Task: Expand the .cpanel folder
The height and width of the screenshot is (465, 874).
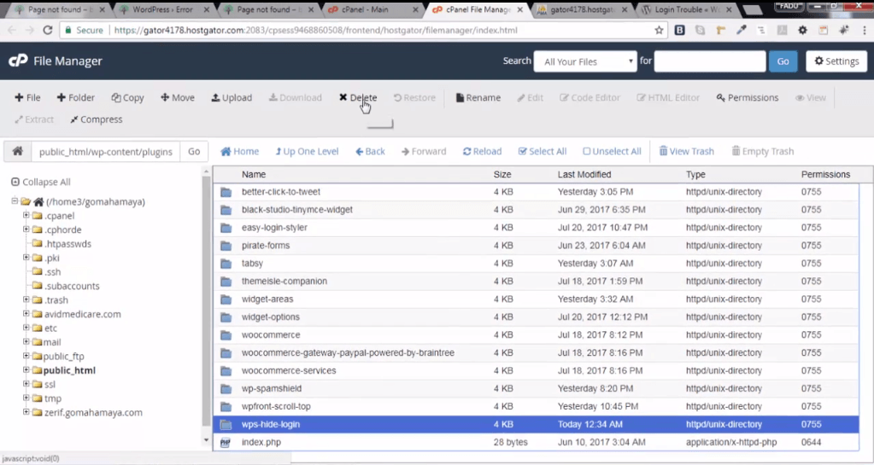Action: click(26, 215)
